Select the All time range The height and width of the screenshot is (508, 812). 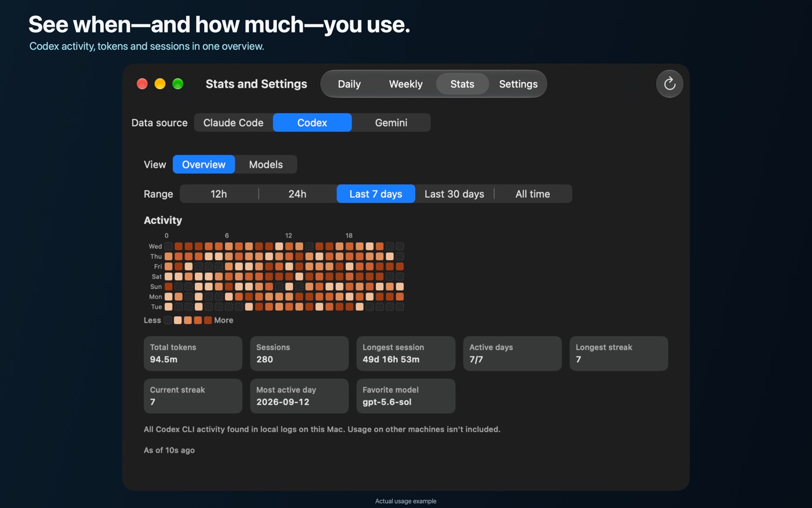pyautogui.click(x=532, y=194)
